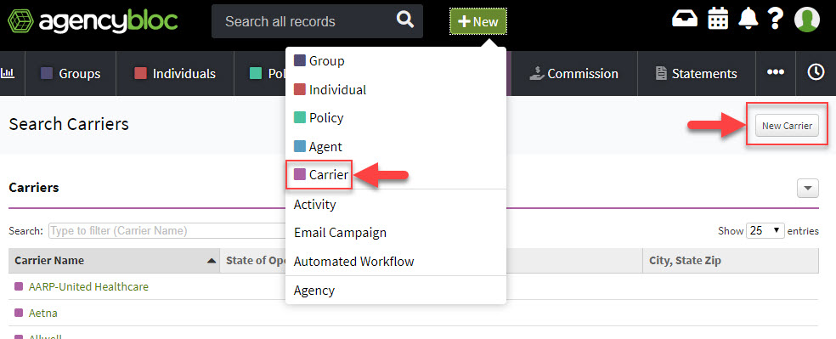This screenshot has width=836, height=339.
Task: Open the AARP-United Healthcare carrier link
Action: [x=88, y=287]
